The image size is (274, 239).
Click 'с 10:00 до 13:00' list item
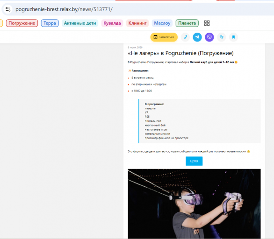coord(142,91)
